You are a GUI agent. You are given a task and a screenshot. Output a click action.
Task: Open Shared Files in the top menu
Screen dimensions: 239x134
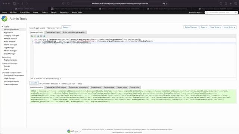[x=25, y=12]
